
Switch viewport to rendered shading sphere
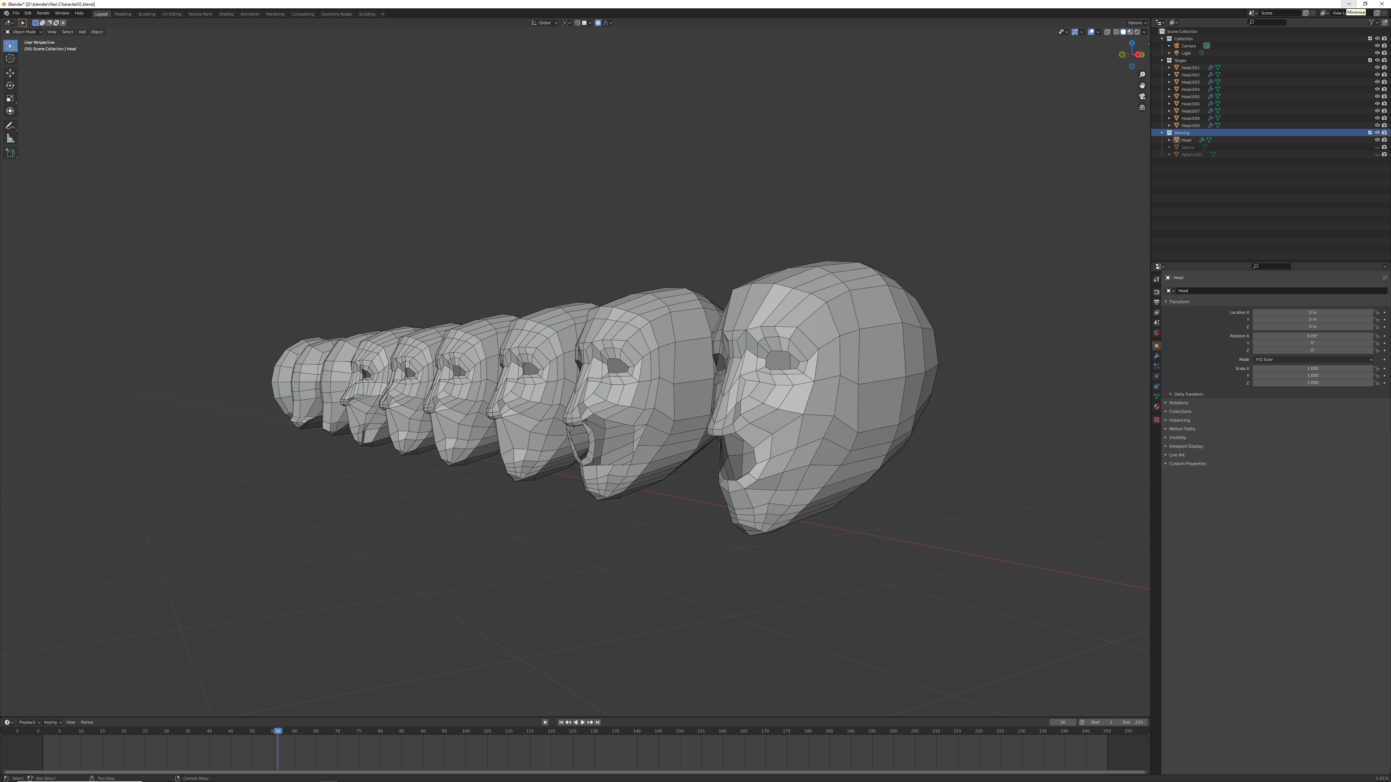tap(1137, 32)
